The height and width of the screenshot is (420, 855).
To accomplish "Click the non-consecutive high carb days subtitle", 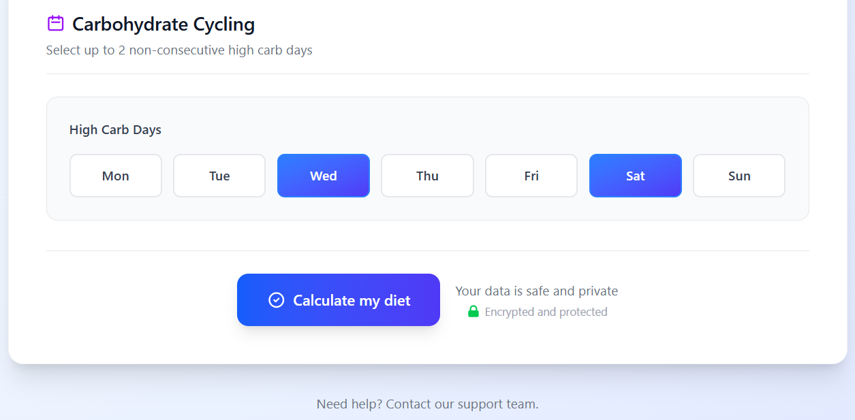I will (x=179, y=50).
